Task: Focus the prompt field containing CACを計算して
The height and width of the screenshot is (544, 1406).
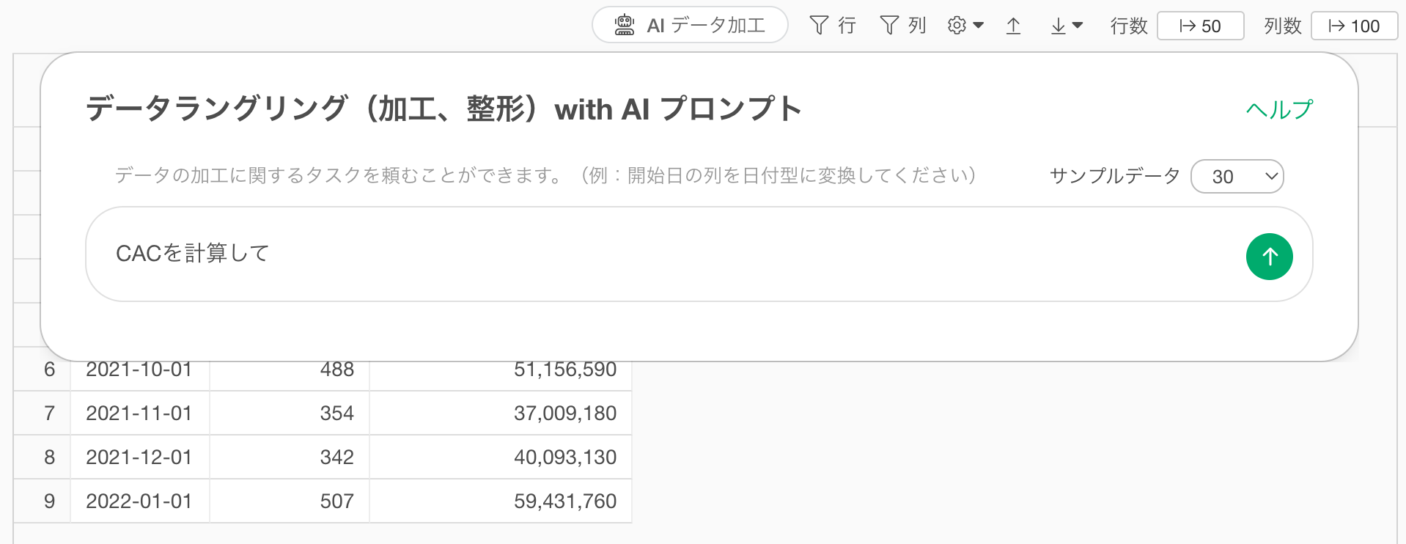Action: tap(660, 254)
